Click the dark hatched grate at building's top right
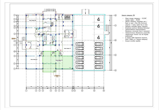Image resolution: width=159 pixels, height=110 pixels. 67,17
